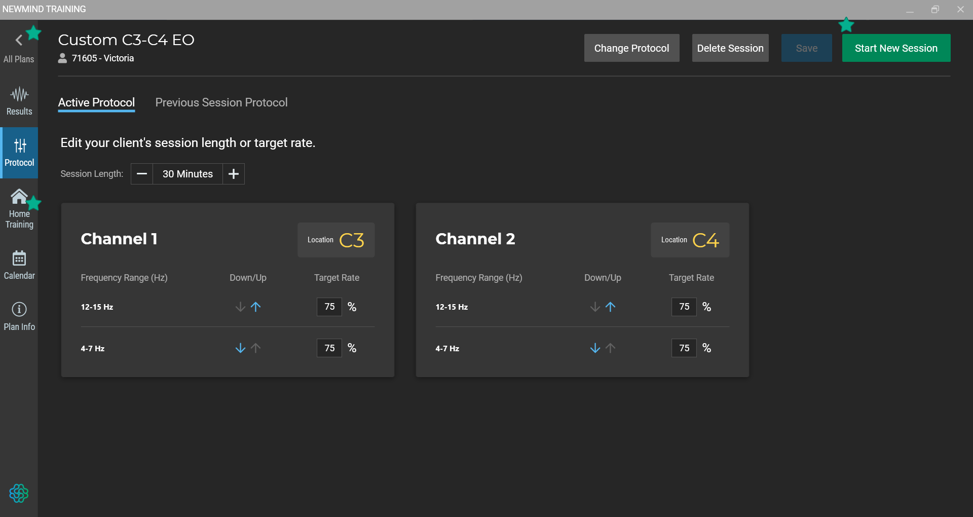Image resolution: width=973 pixels, height=517 pixels.
Task: Set Channel 1 12-15 Hz direction down
Action: click(x=240, y=307)
